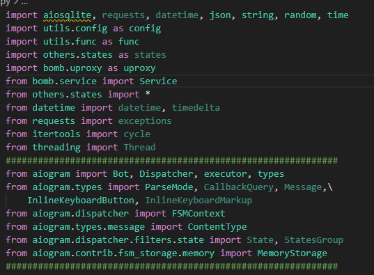Click 'aiogram.dispatcher.filters.state' module path
Image resolution: width=374 pixels, height=275 pixels.
[118, 240]
